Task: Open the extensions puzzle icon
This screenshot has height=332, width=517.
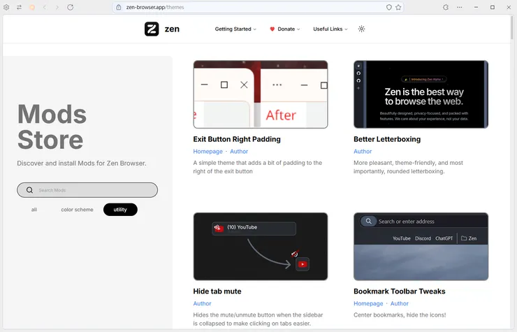Action: click(x=446, y=7)
